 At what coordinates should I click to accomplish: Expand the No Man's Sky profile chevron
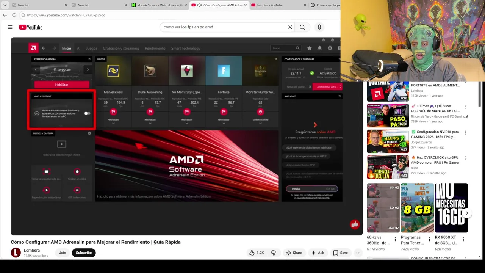click(x=187, y=123)
